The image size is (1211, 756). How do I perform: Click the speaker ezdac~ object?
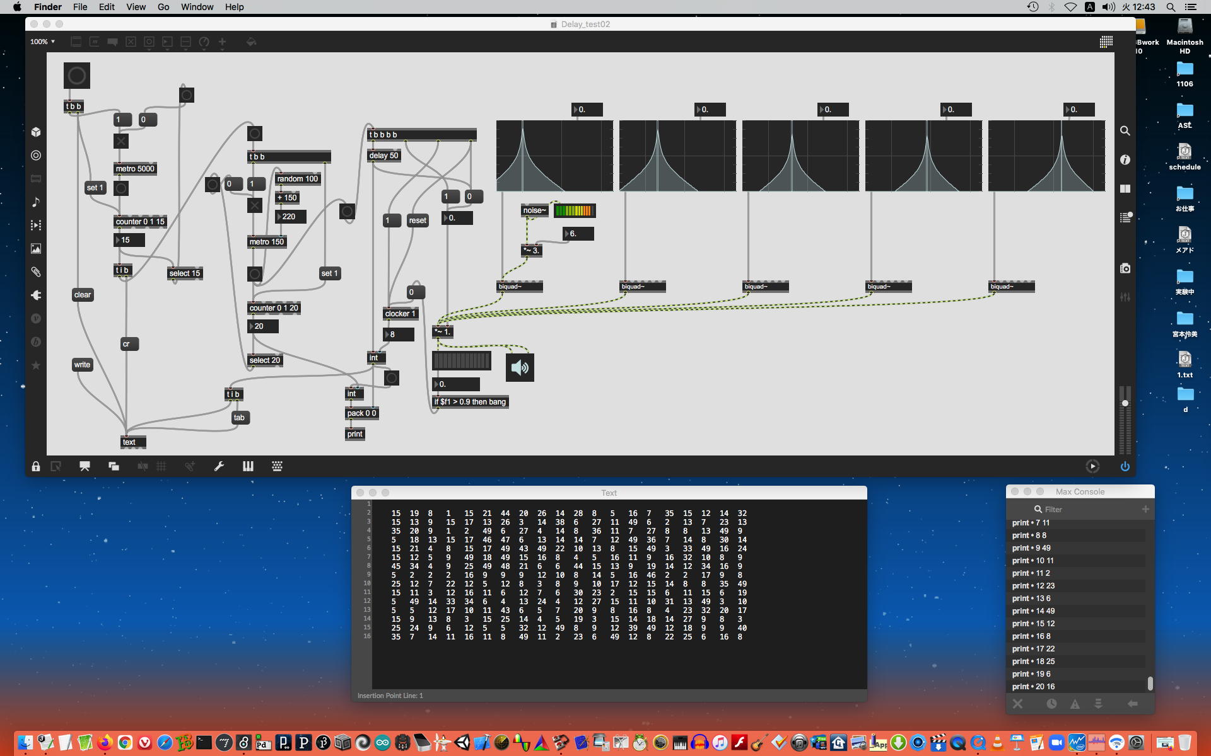point(520,368)
